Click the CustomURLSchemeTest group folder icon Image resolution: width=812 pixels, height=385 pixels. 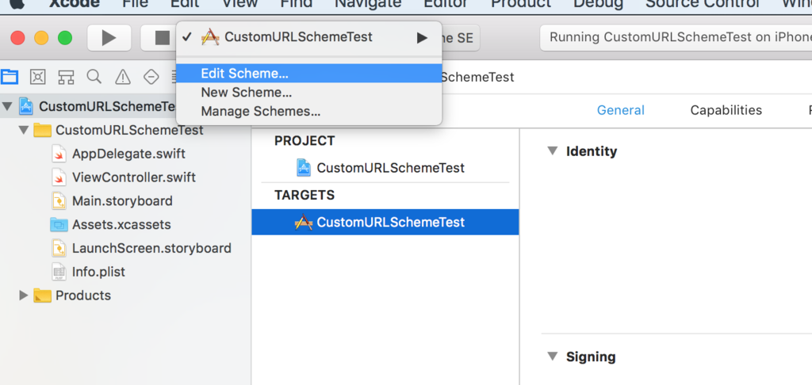coord(43,130)
